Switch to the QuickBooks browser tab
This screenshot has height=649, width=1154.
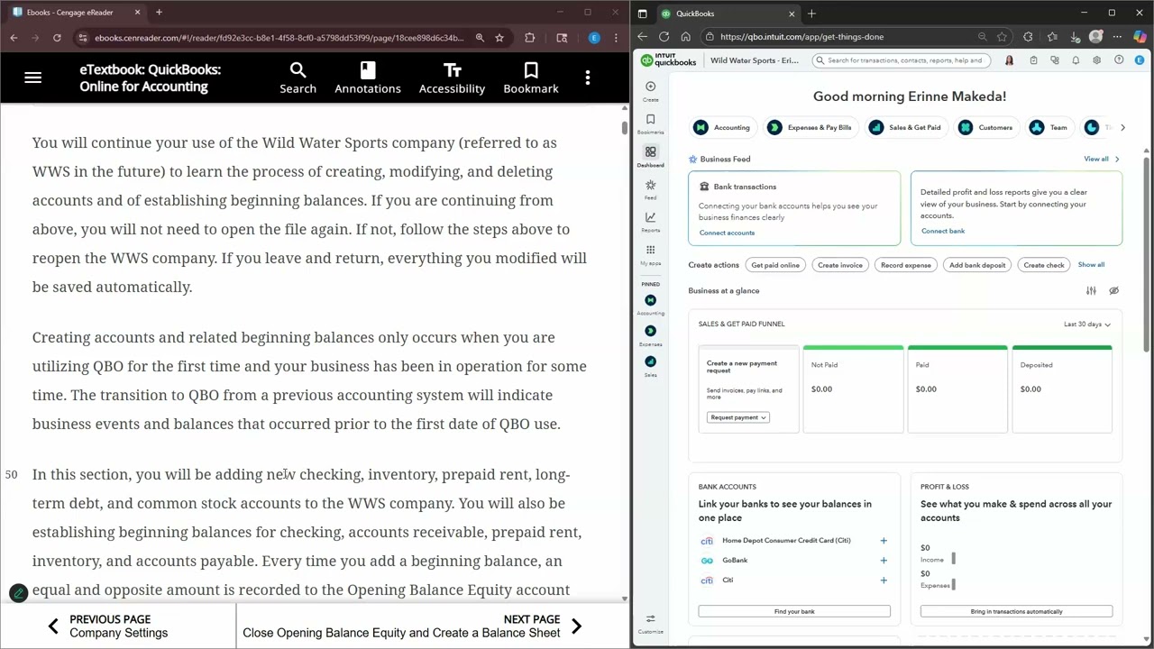pyautogui.click(x=727, y=14)
